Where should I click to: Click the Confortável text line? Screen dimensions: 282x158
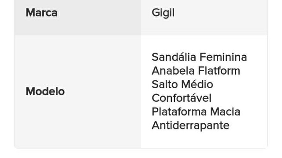point(182,98)
